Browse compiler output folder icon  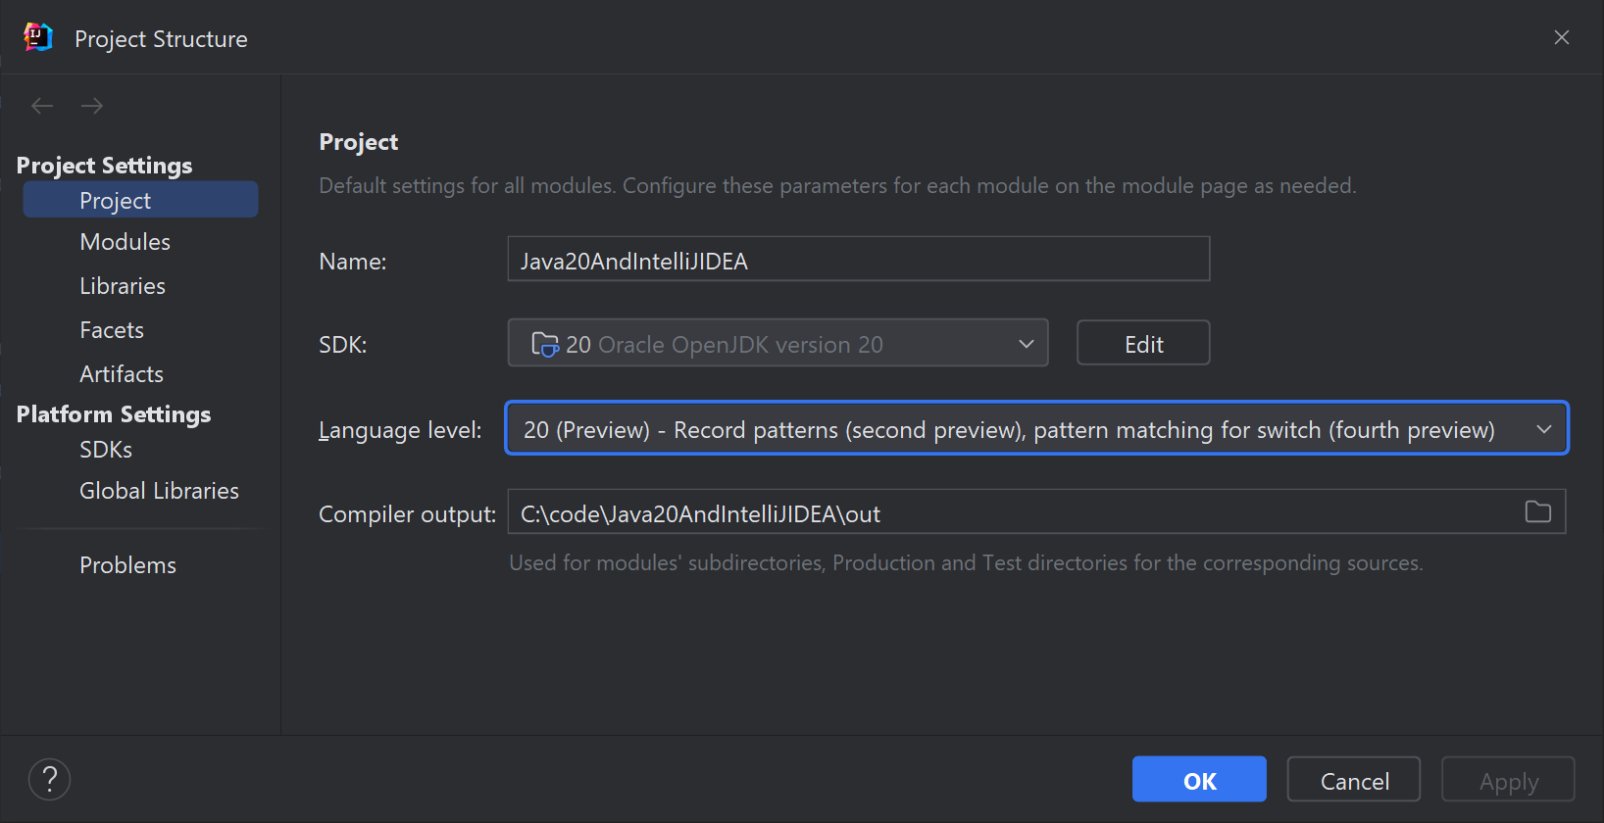(1537, 511)
